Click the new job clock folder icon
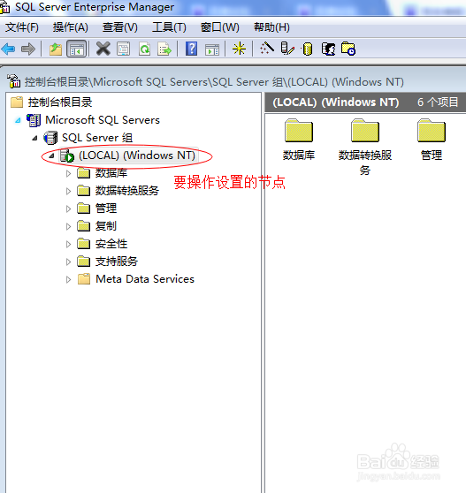This screenshot has height=493, width=466. [x=348, y=49]
